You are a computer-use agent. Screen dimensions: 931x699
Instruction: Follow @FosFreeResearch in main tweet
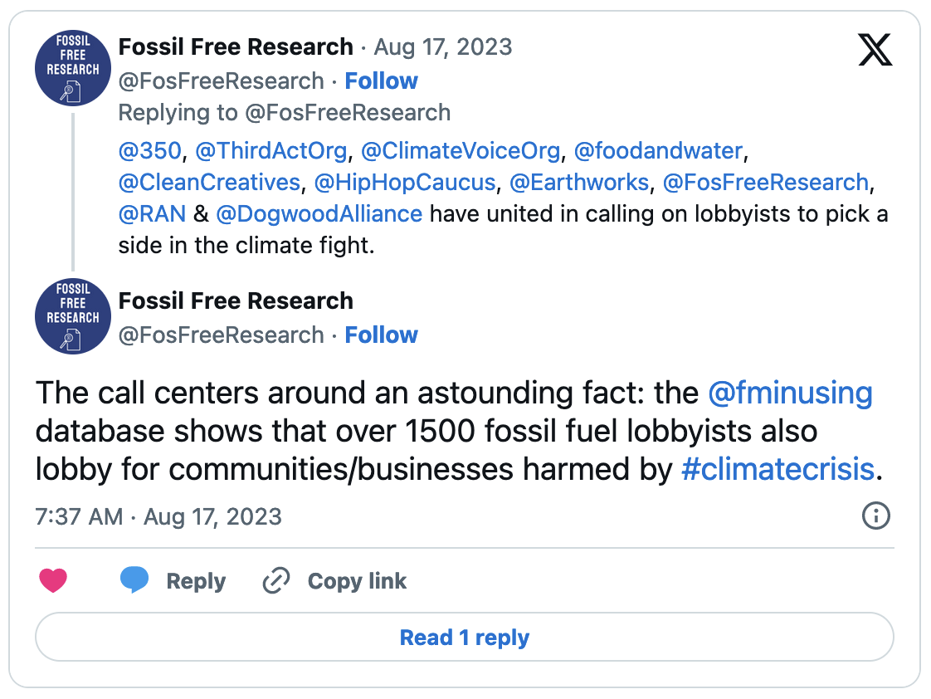381,335
